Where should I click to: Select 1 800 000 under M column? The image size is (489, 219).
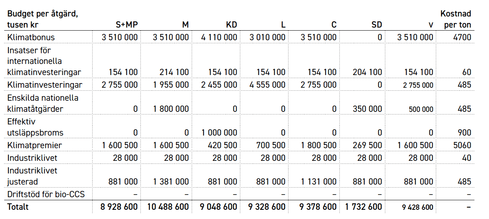click(171, 109)
